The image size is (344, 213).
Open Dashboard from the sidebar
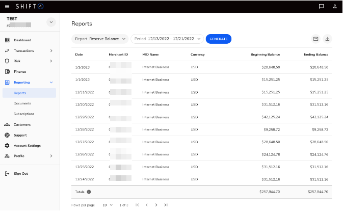(22, 40)
